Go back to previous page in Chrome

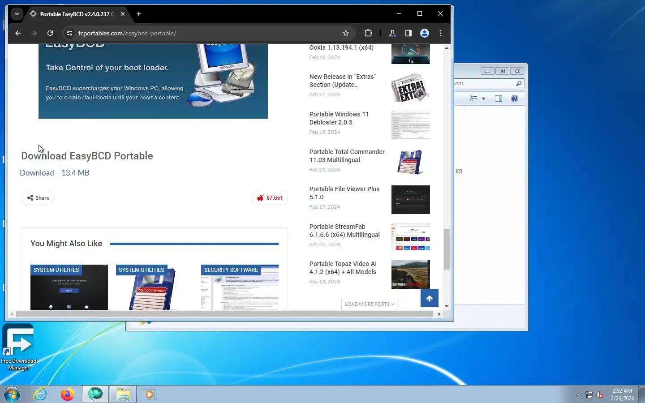(x=18, y=33)
